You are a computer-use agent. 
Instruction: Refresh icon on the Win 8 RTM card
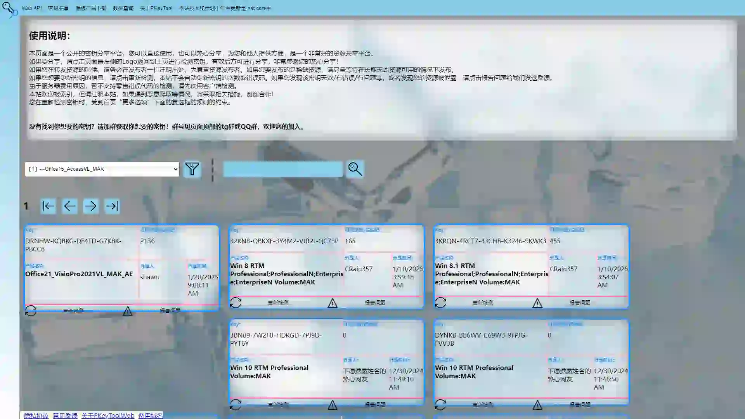[x=236, y=303]
